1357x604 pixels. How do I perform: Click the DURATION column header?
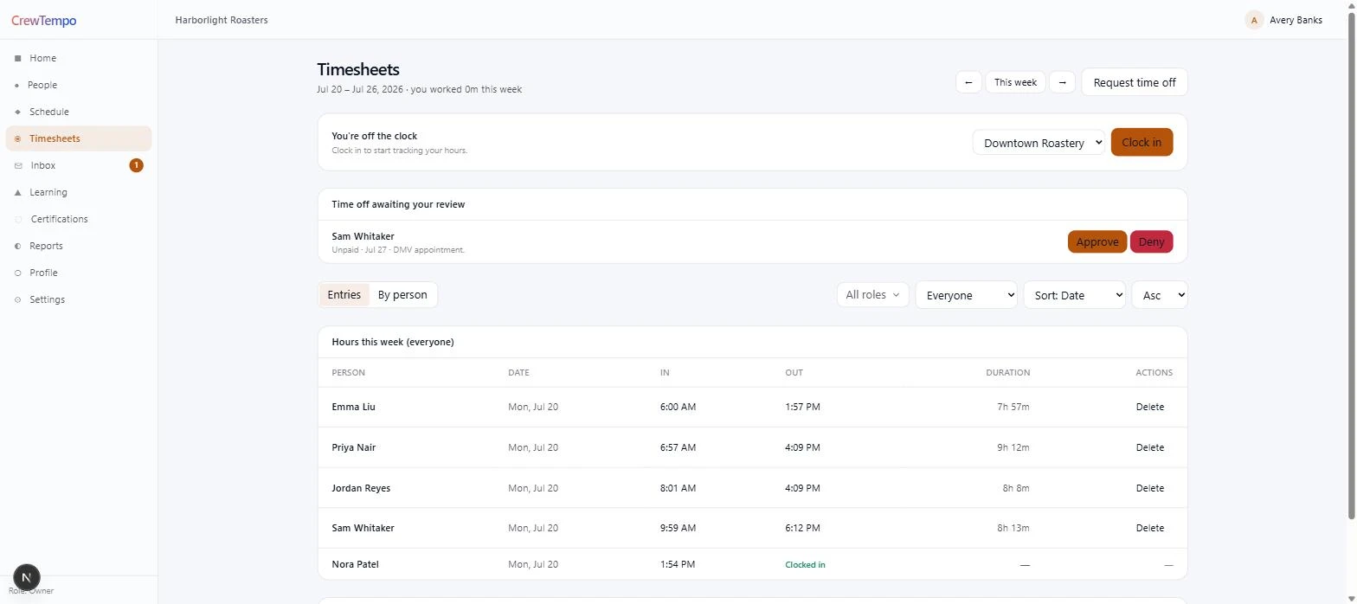click(1007, 373)
